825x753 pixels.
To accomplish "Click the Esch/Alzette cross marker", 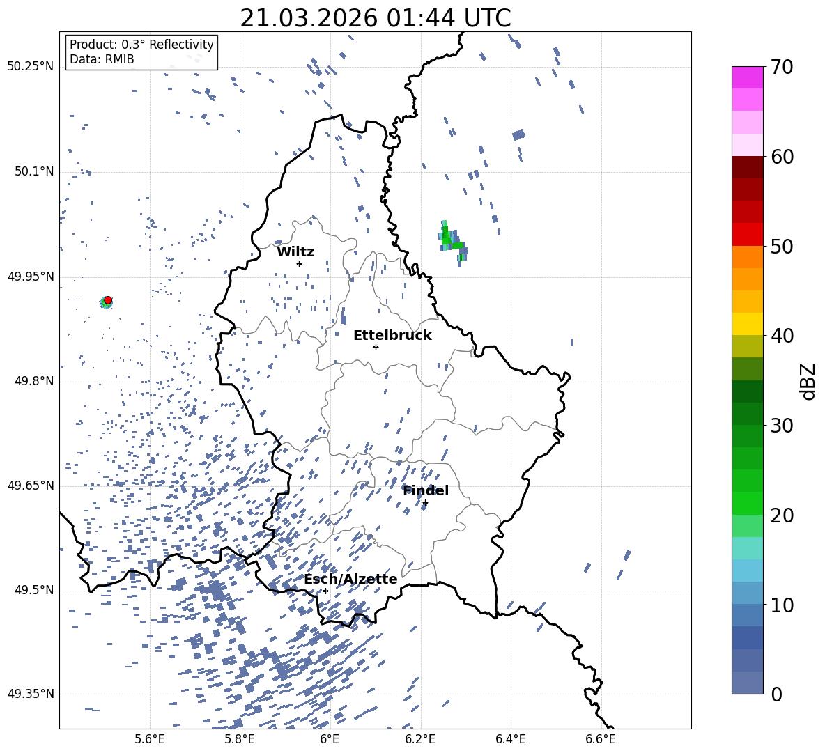I will (325, 591).
